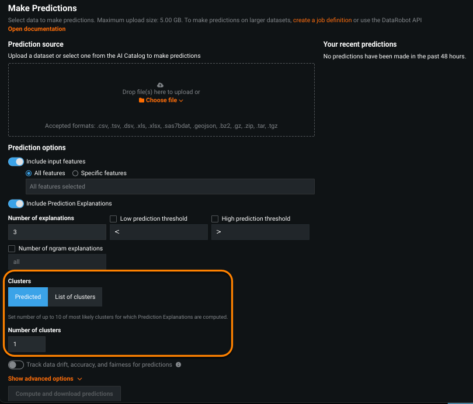Disable Include Prediction Explanations switch
Viewport: 473px width, 404px height.
pos(16,204)
